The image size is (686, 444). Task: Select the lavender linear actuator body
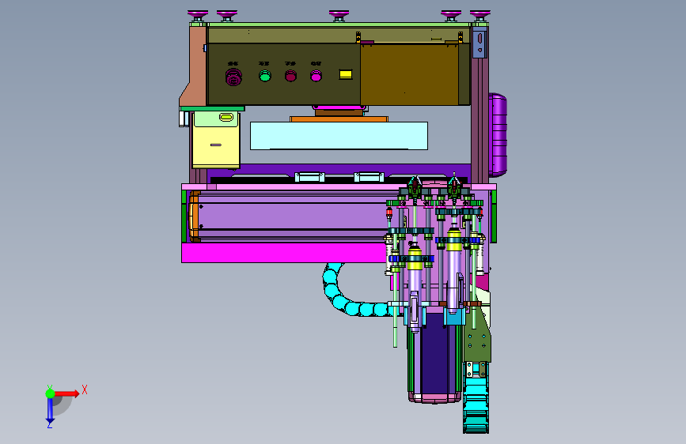tap(293, 216)
